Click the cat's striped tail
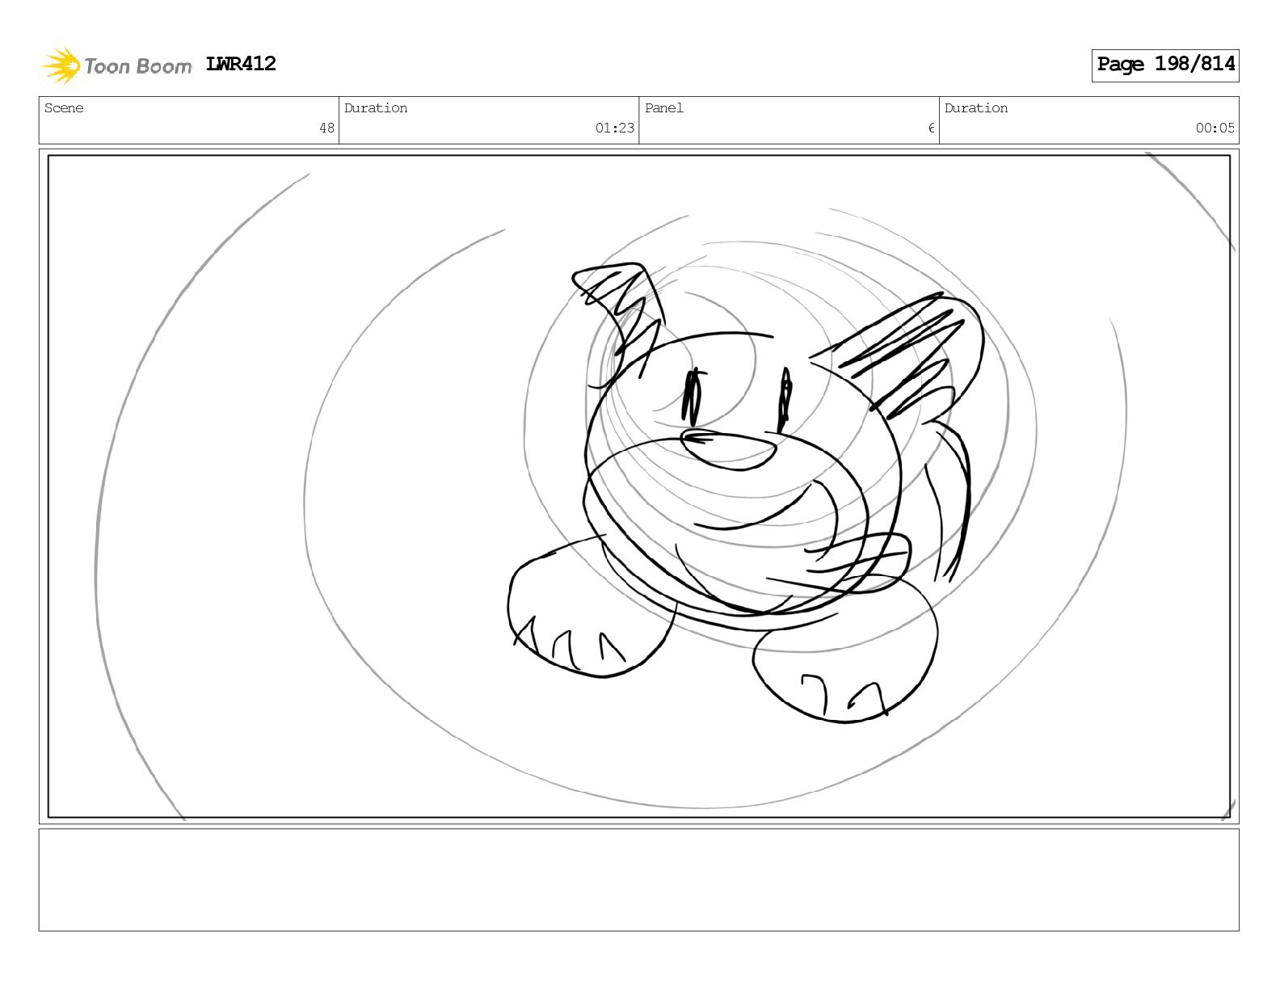Viewport: 1280px width, 989px height. 946,501
